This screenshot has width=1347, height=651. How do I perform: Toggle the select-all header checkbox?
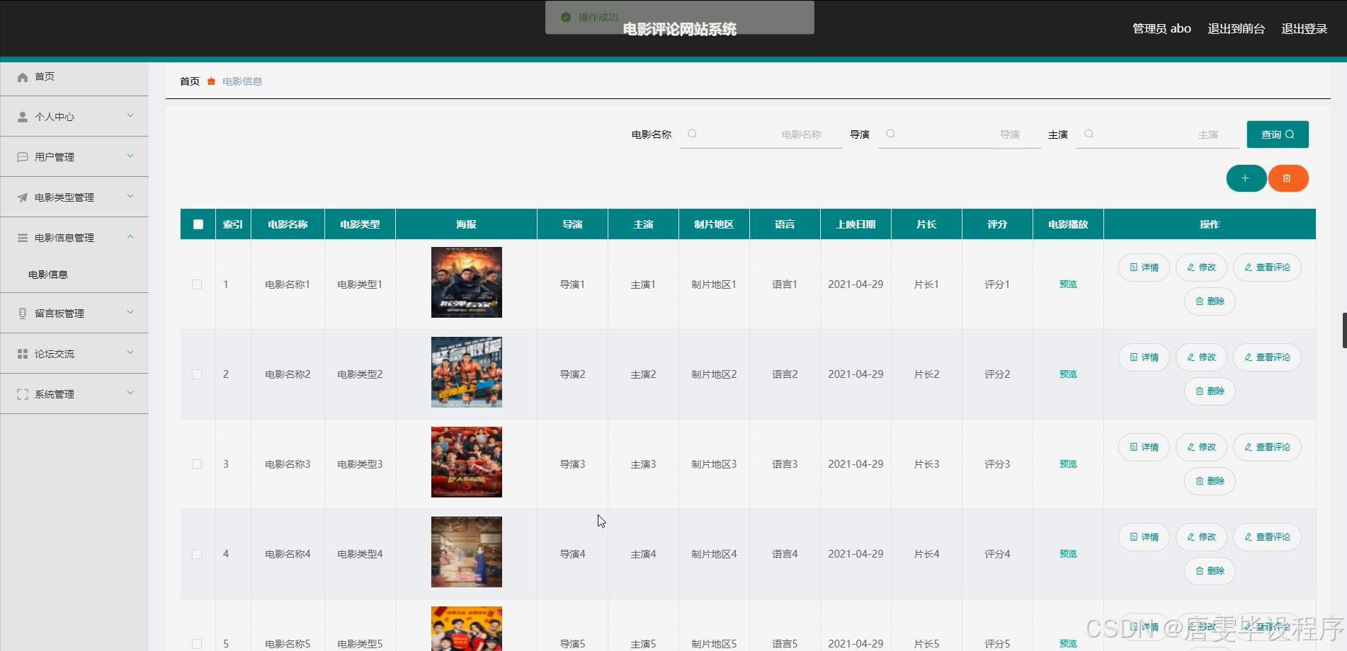click(x=198, y=224)
